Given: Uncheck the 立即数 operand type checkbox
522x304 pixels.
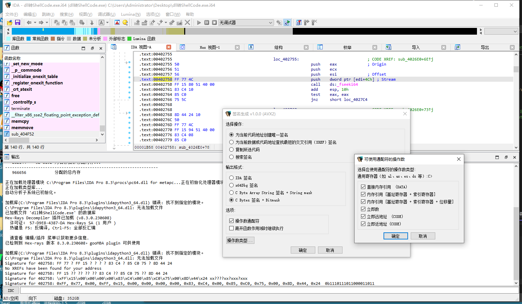Looking at the screenshot, I should tap(363, 209).
